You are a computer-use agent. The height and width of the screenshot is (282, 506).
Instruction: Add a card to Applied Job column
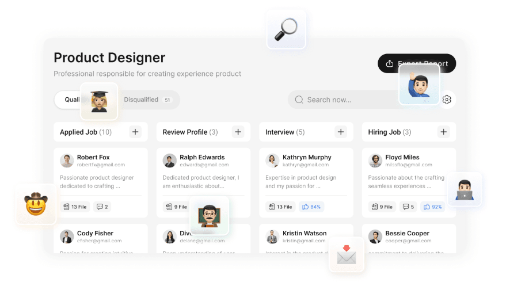[x=135, y=132]
